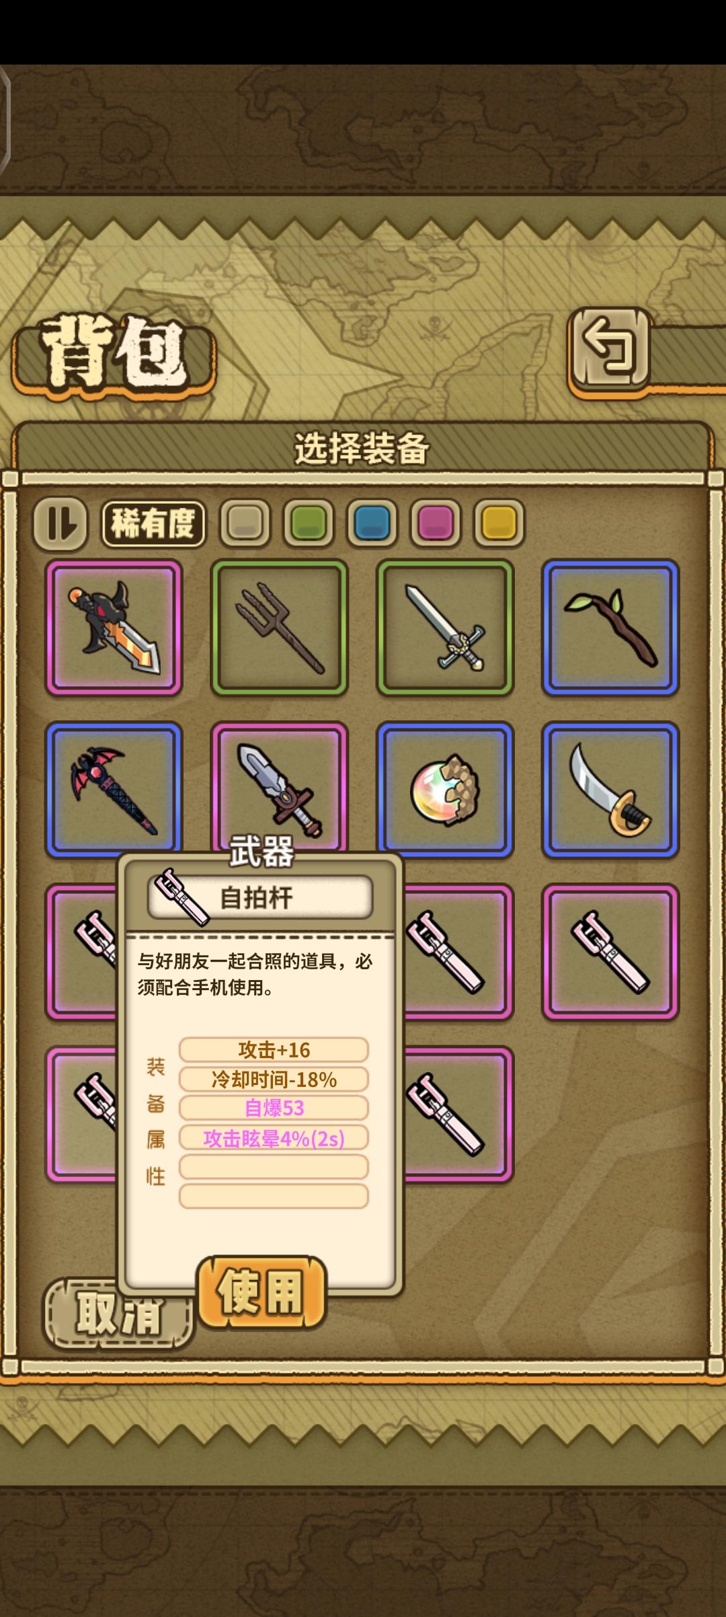The height and width of the screenshot is (1617, 726).
Task: Filter by yellow rarity
Action: (499, 523)
